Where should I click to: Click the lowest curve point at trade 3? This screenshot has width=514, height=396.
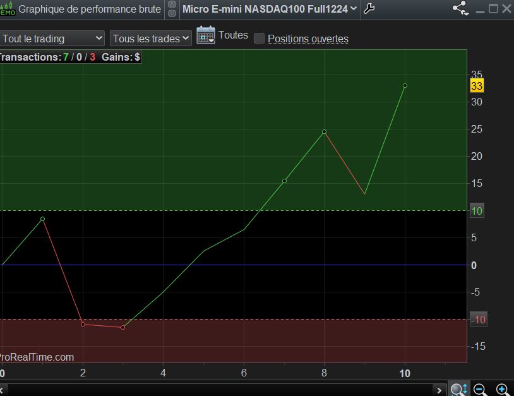pyautogui.click(x=123, y=327)
